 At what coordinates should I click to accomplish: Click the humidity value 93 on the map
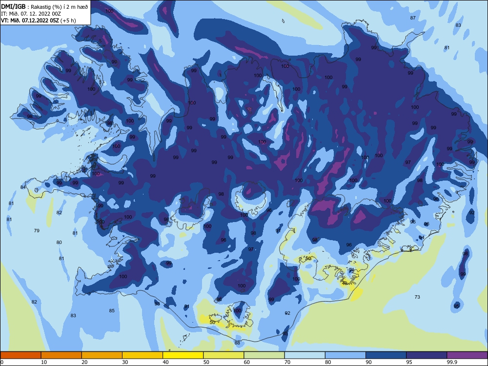click(x=157, y=304)
